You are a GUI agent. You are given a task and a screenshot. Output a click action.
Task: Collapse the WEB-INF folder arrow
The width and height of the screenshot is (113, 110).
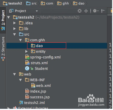tap(21, 80)
